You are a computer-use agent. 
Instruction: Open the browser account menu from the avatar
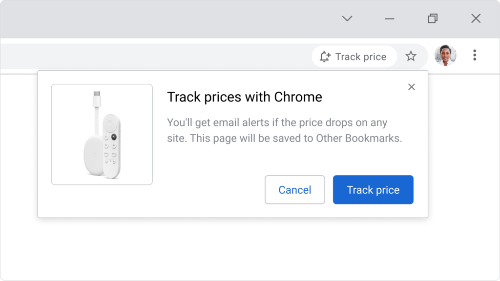tap(445, 55)
